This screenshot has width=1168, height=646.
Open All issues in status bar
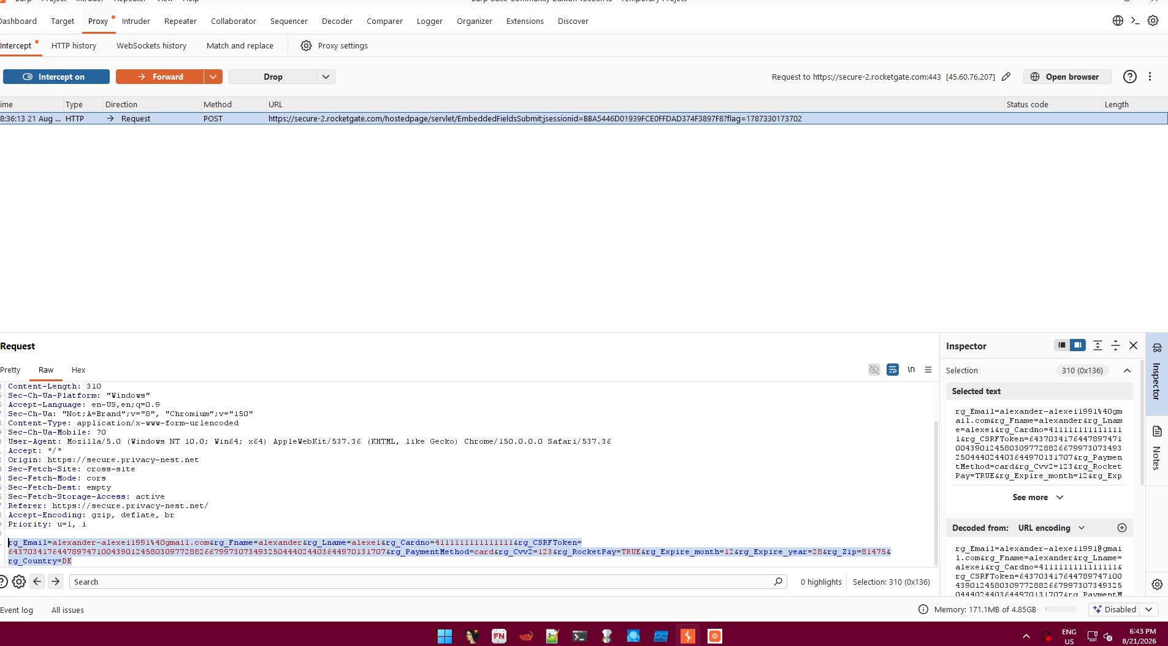67,610
